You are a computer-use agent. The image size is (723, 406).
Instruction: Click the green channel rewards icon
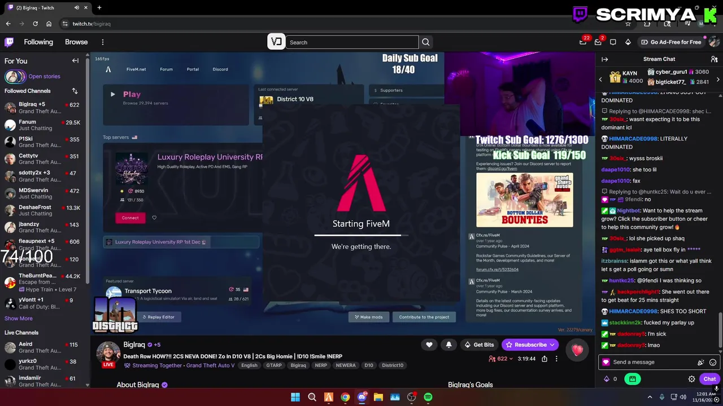coord(632,379)
